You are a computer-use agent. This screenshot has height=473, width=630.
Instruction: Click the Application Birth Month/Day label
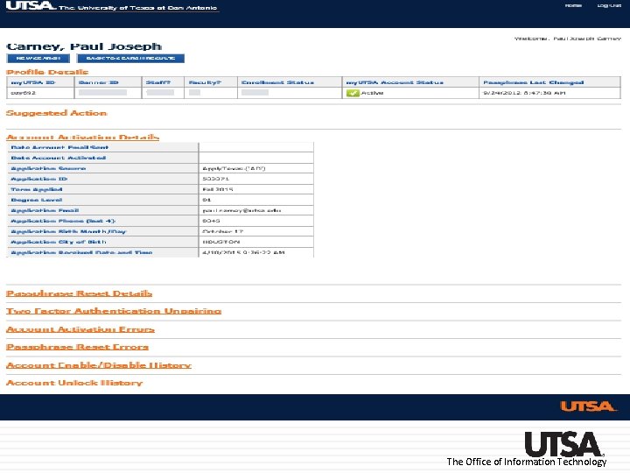[x=68, y=231]
